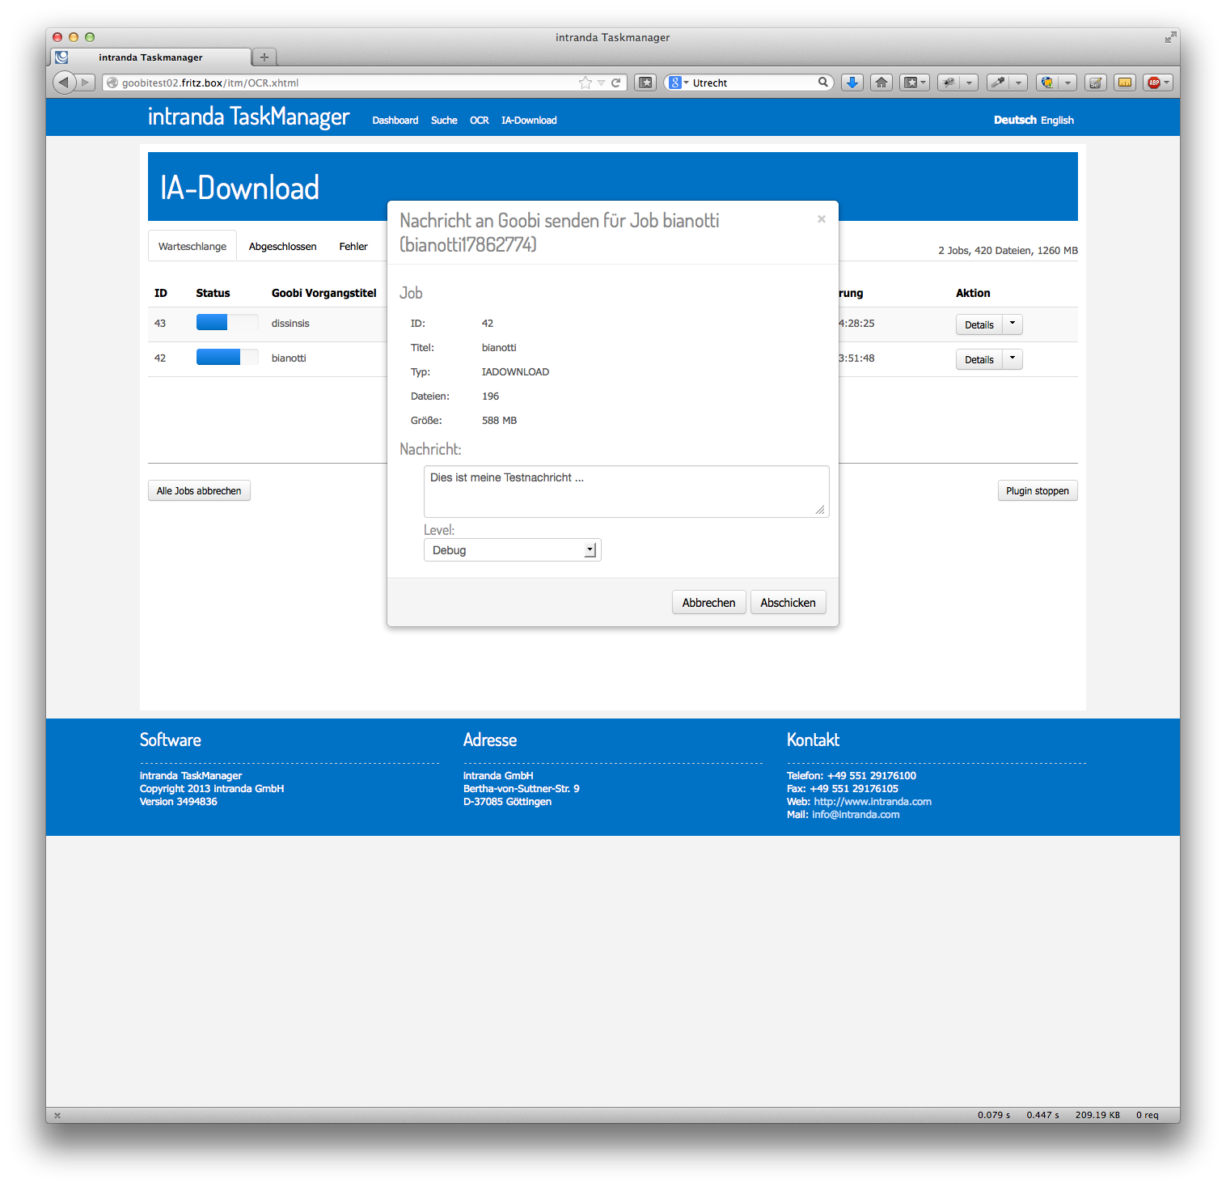
Task: Expand the Firebug dropdown arrow
Action: click(970, 83)
